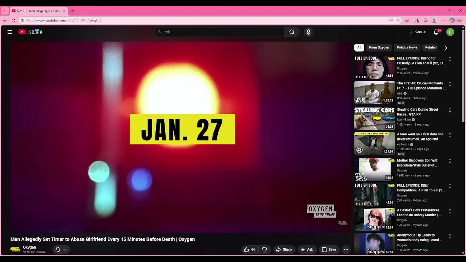Viewport: 466px width, 262px height.
Task: Open the media control toolbar icon
Action: (417, 20)
